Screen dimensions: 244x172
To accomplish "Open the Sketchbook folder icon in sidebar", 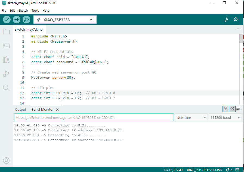I will point(6,31).
